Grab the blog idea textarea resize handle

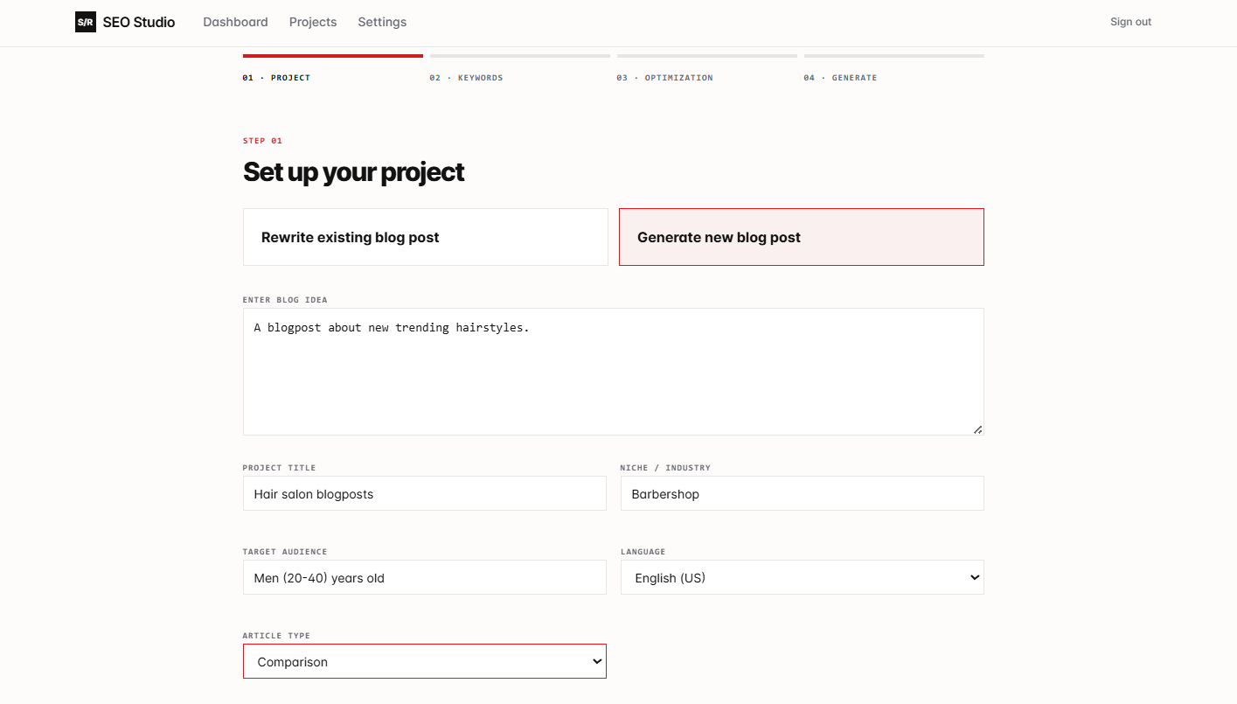coord(977,429)
